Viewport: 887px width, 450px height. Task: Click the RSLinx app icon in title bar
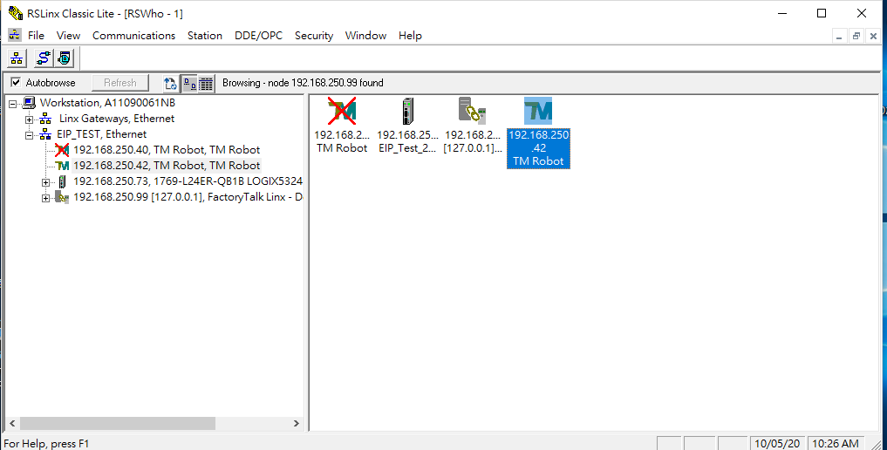16,13
